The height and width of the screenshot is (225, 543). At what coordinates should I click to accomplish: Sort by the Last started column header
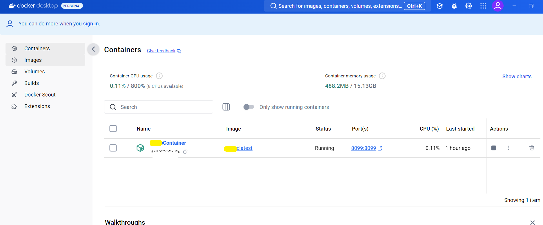[x=460, y=129]
